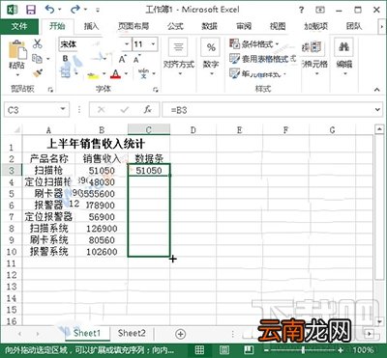Image resolution: width=387 pixels, height=358 pixels.
Task: Open 套用表格格式 table format menu
Action: [262, 59]
